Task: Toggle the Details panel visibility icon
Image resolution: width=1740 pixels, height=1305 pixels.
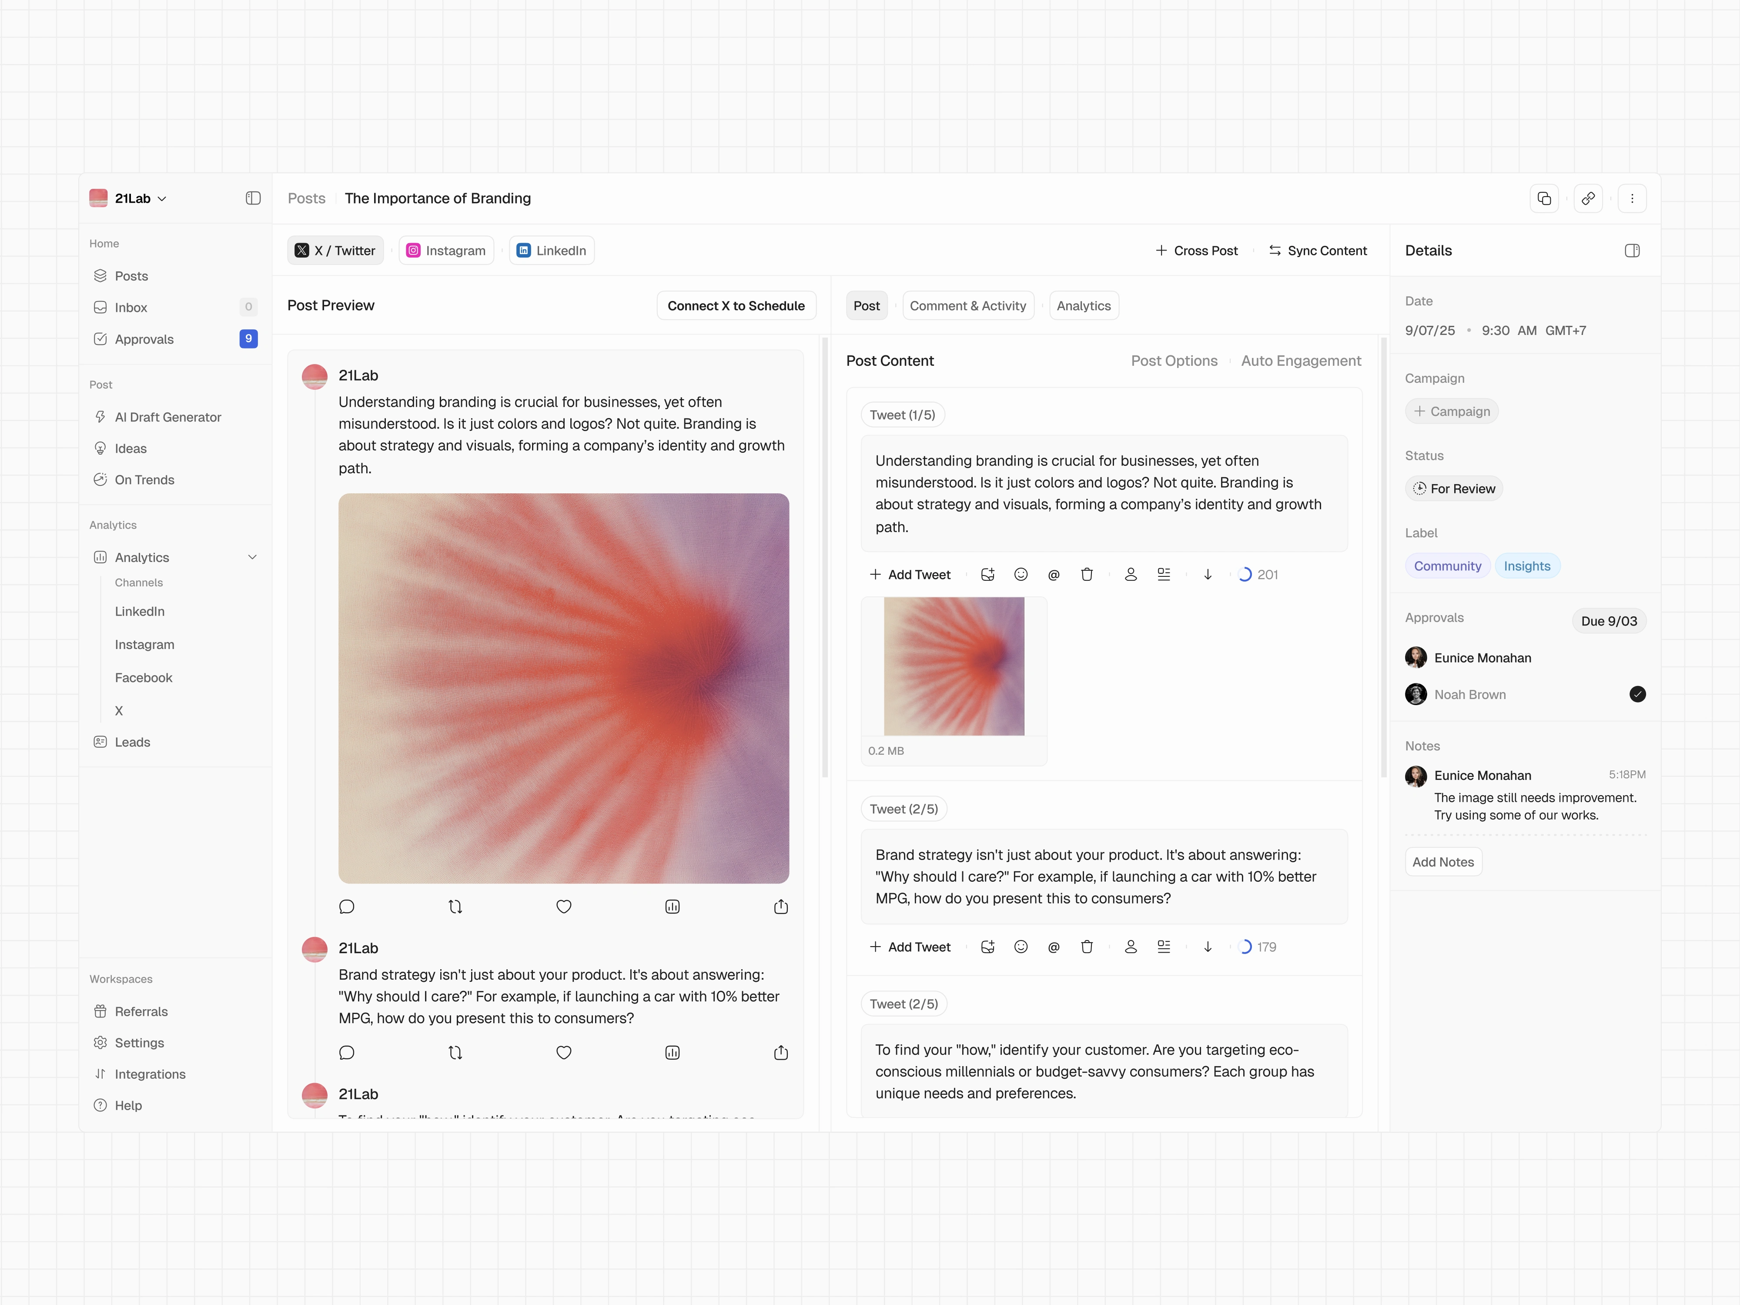Action: pos(1632,251)
